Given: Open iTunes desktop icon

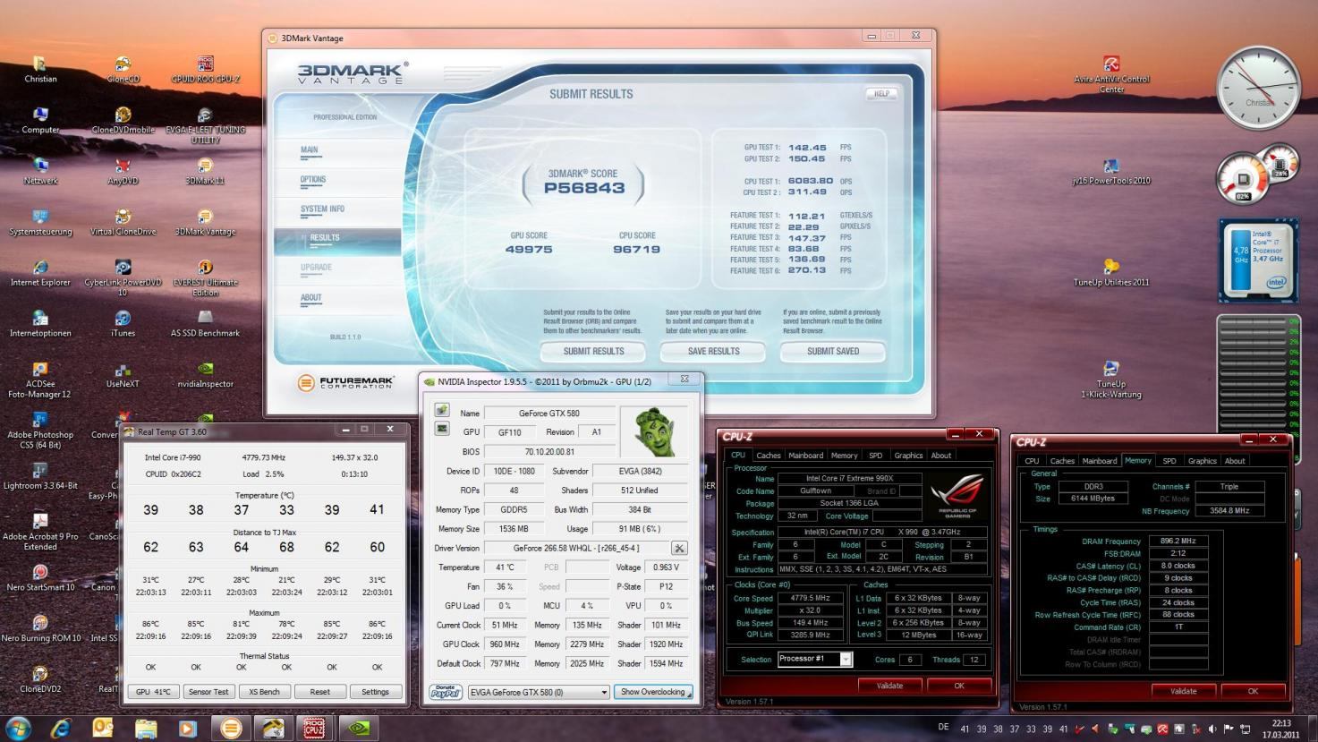Looking at the screenshot, I should (x=123, y=324).
